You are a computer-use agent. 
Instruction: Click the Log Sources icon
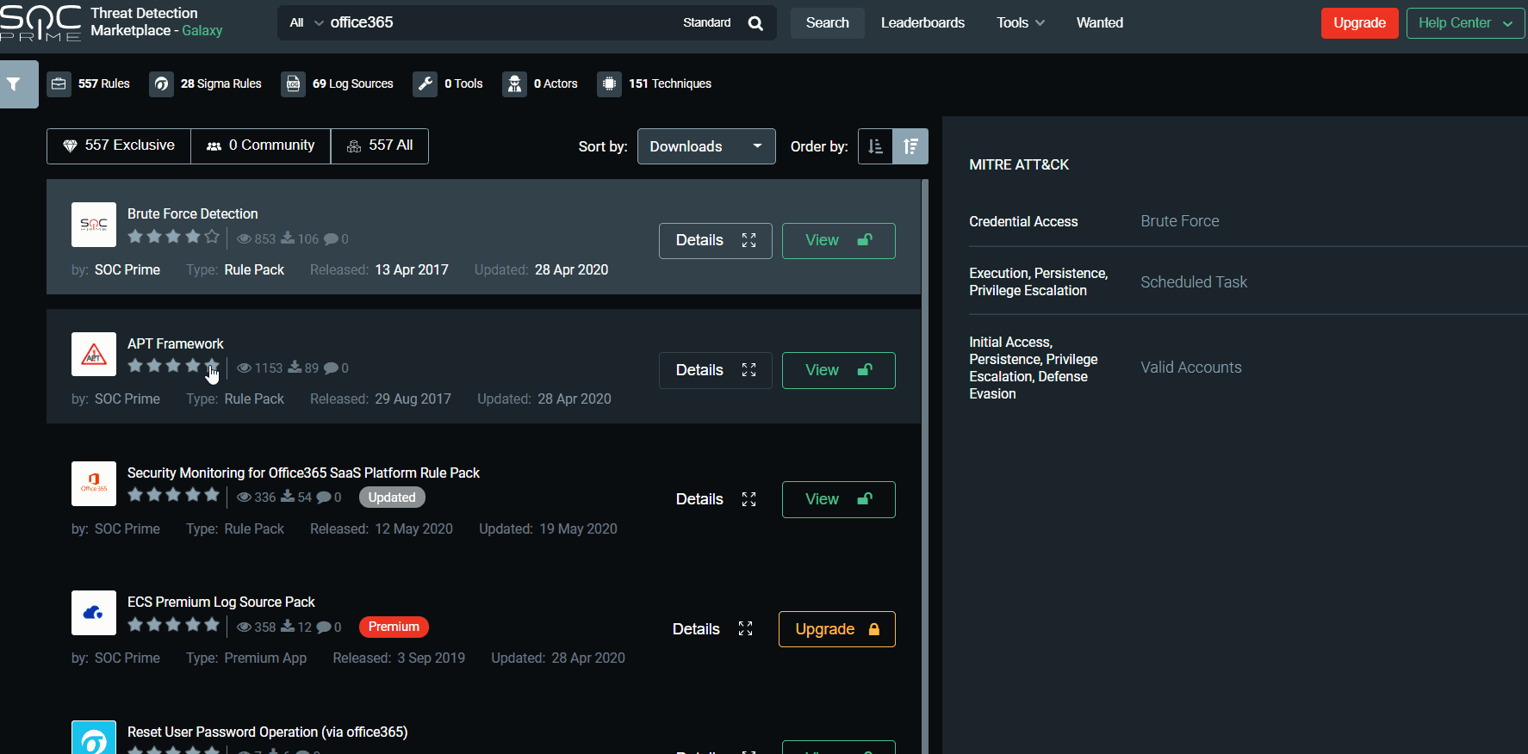[x=293, y=83]
